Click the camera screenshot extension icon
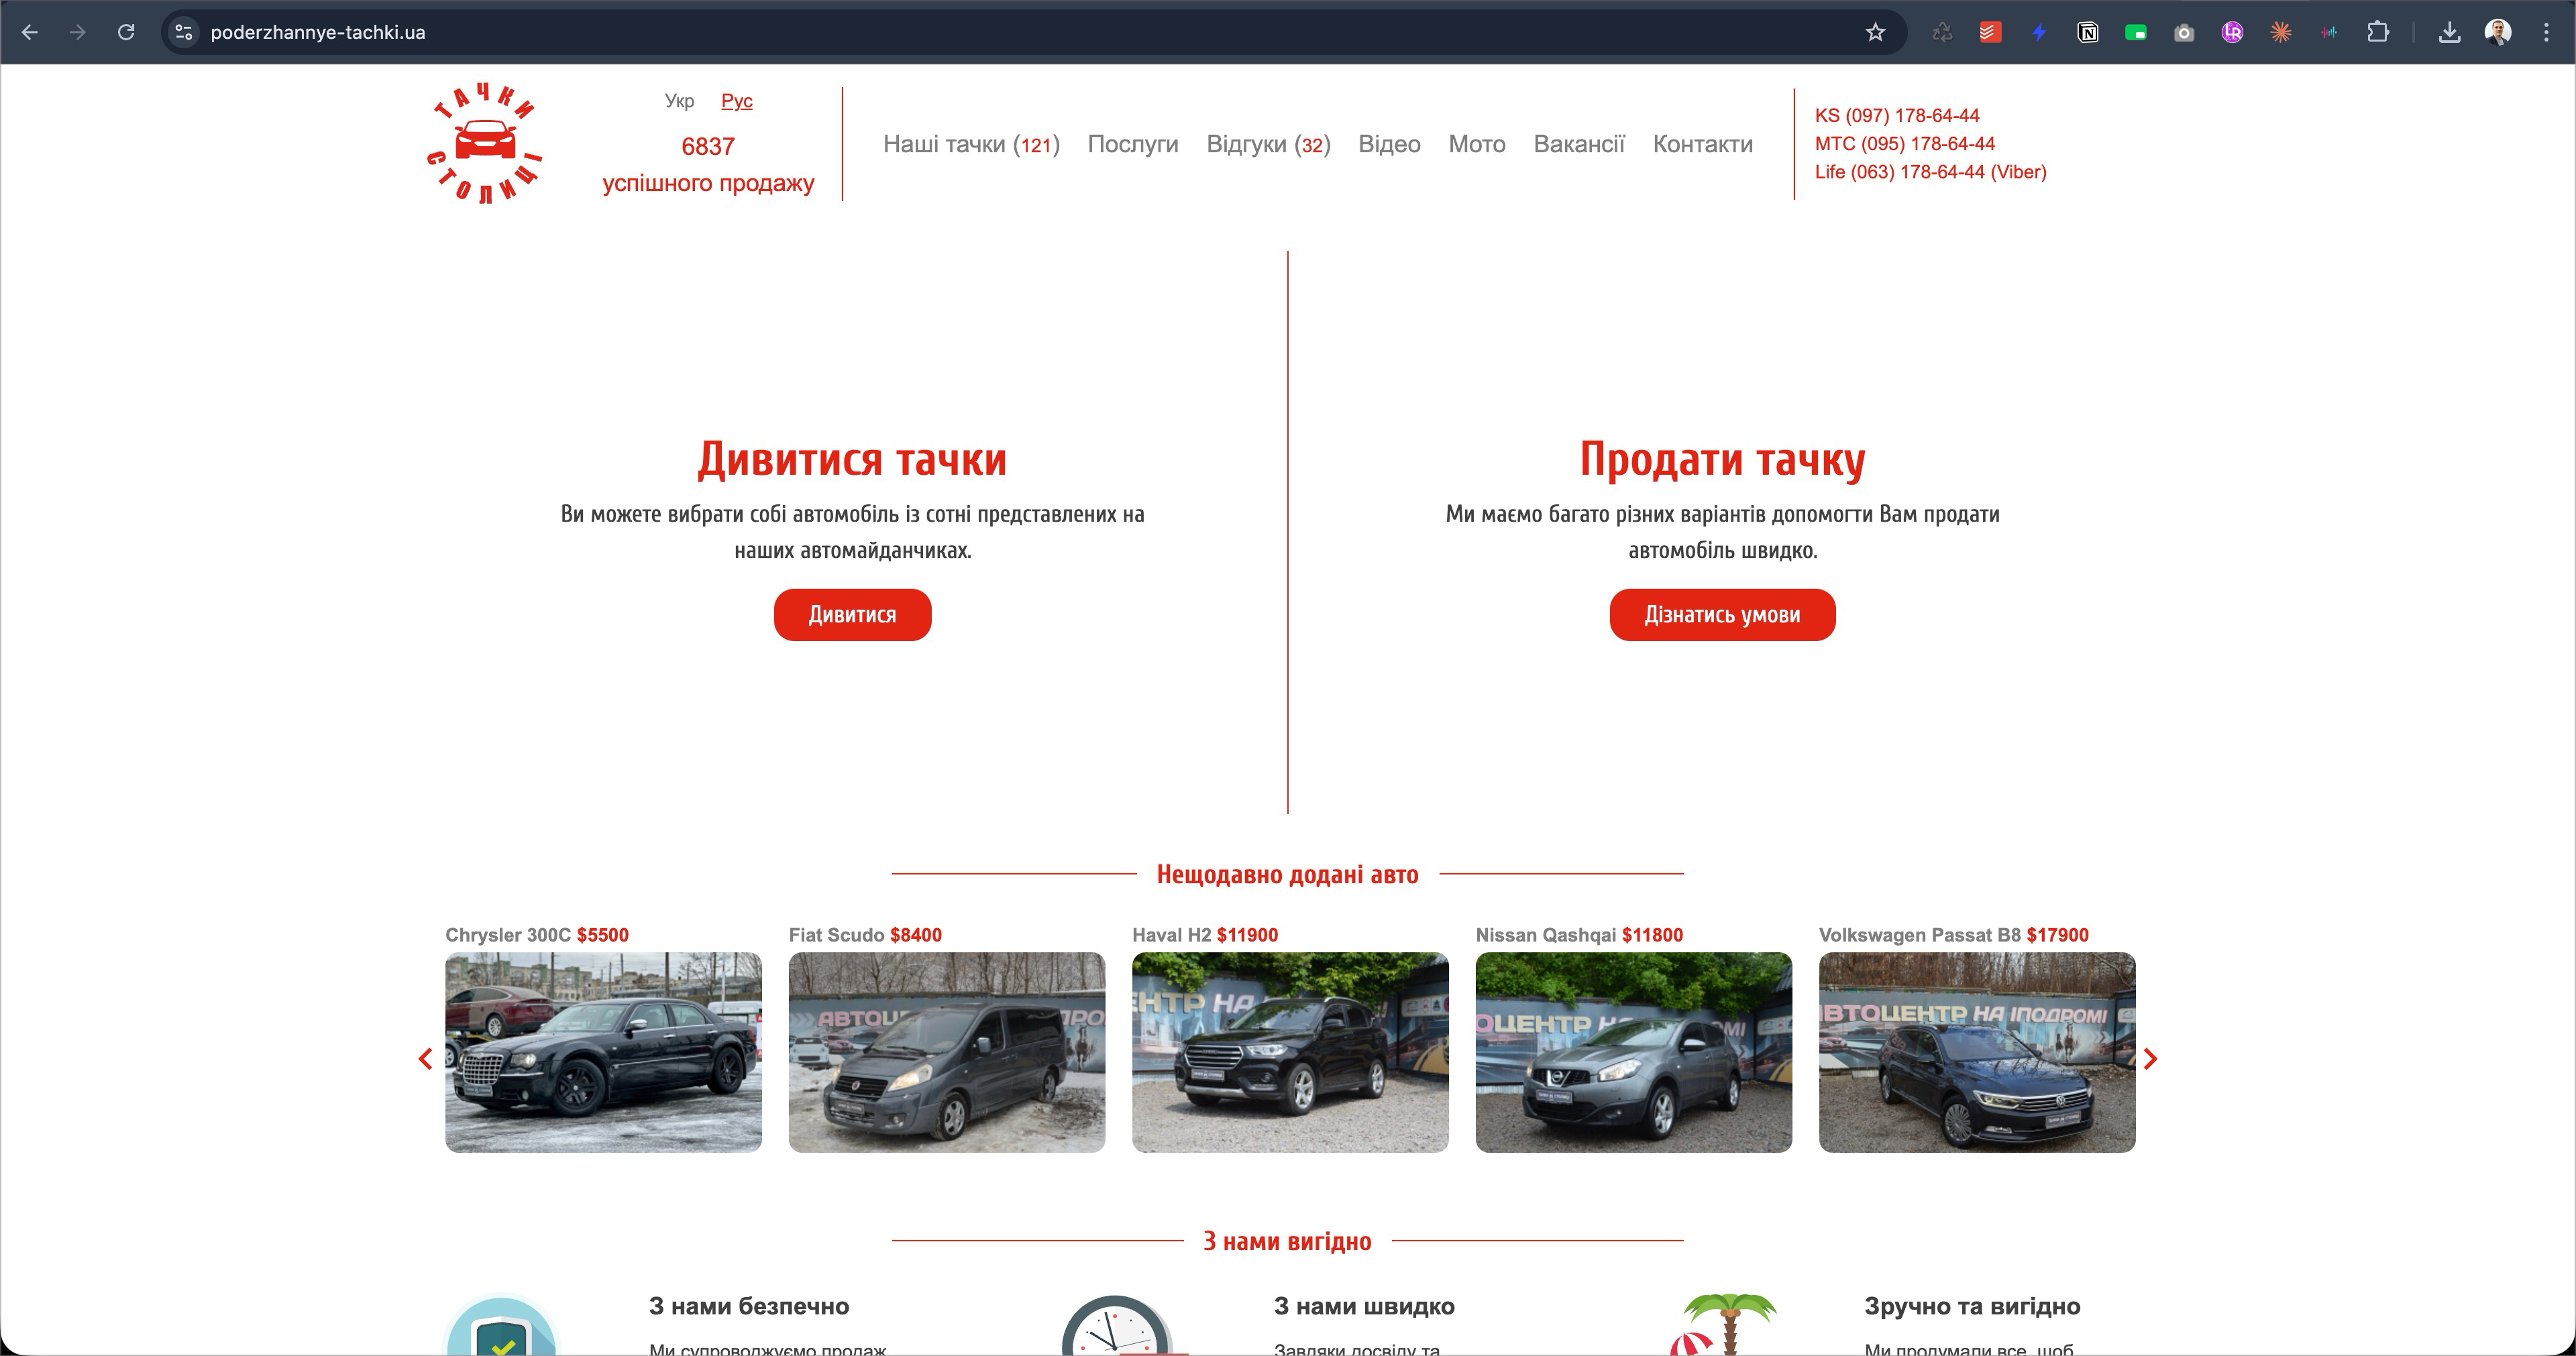 tap(2184, 32)
